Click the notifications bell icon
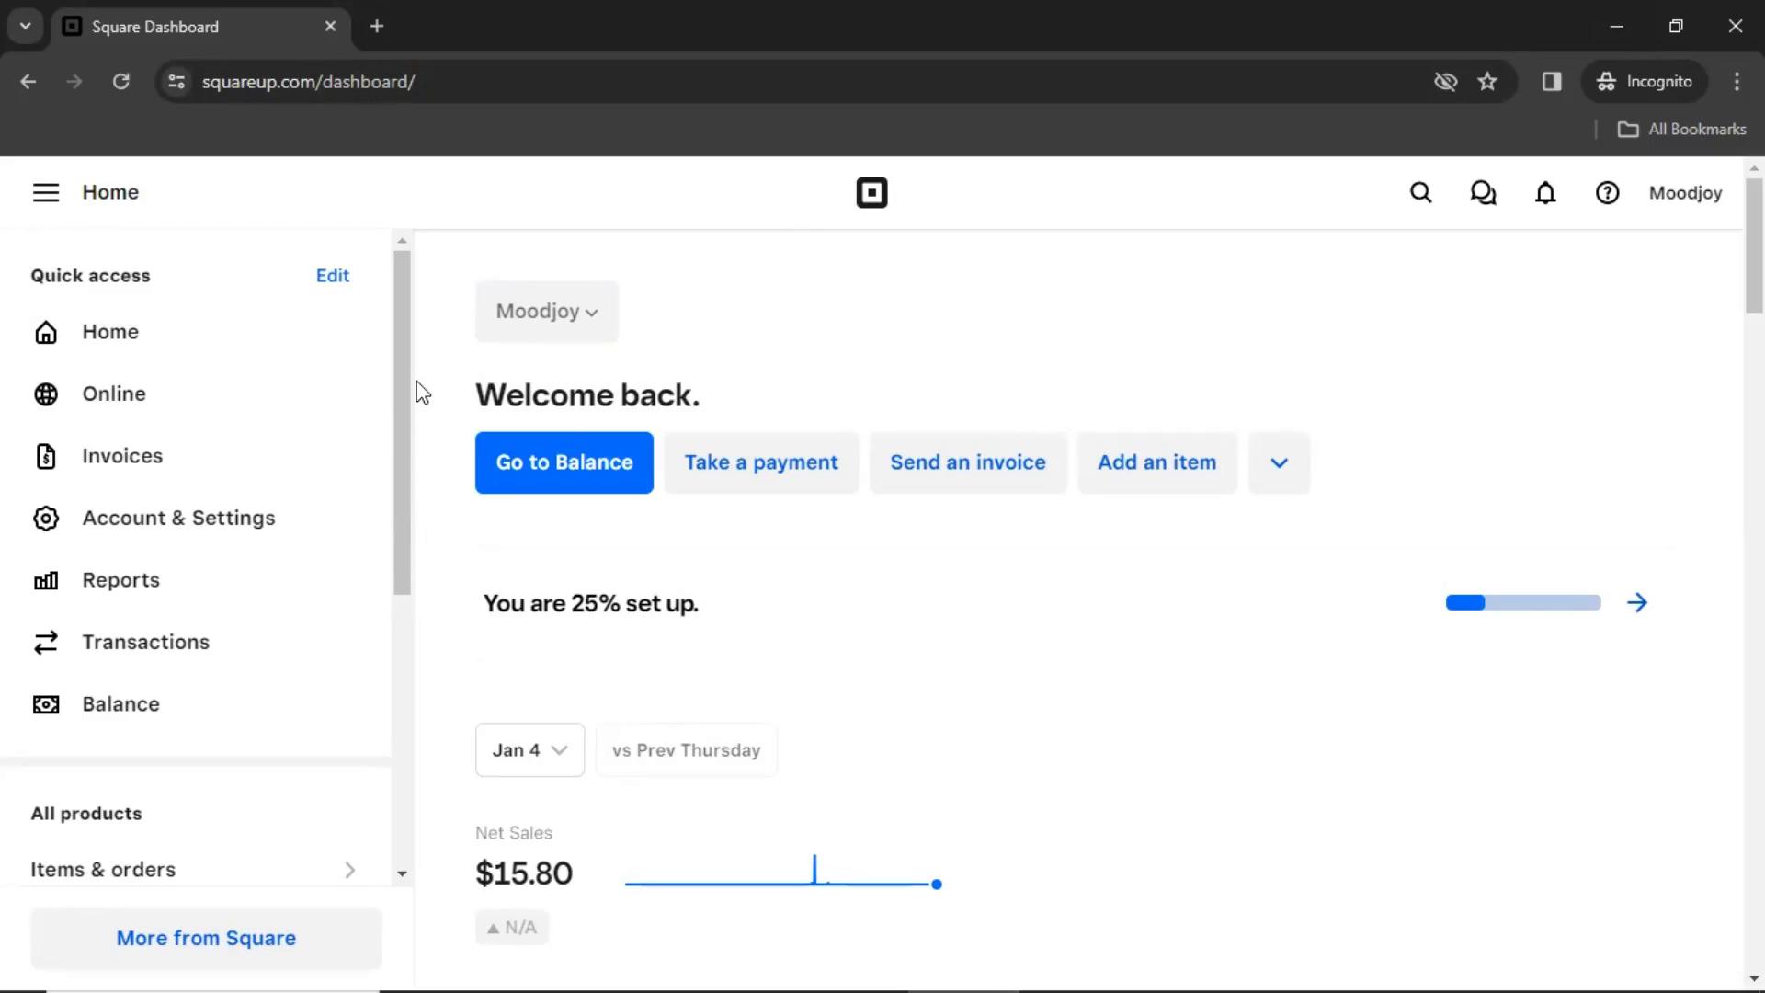 [1544, 191]
